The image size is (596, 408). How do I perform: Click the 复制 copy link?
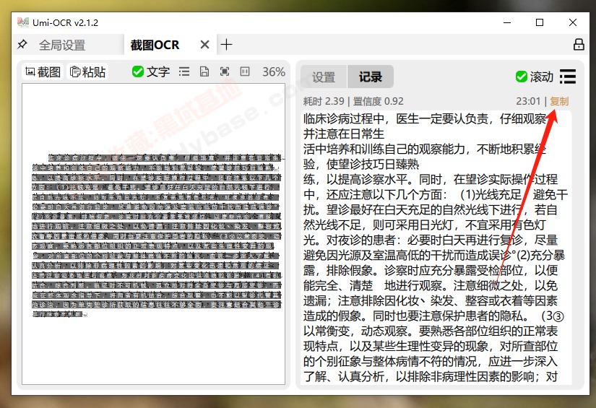[559, 101]
